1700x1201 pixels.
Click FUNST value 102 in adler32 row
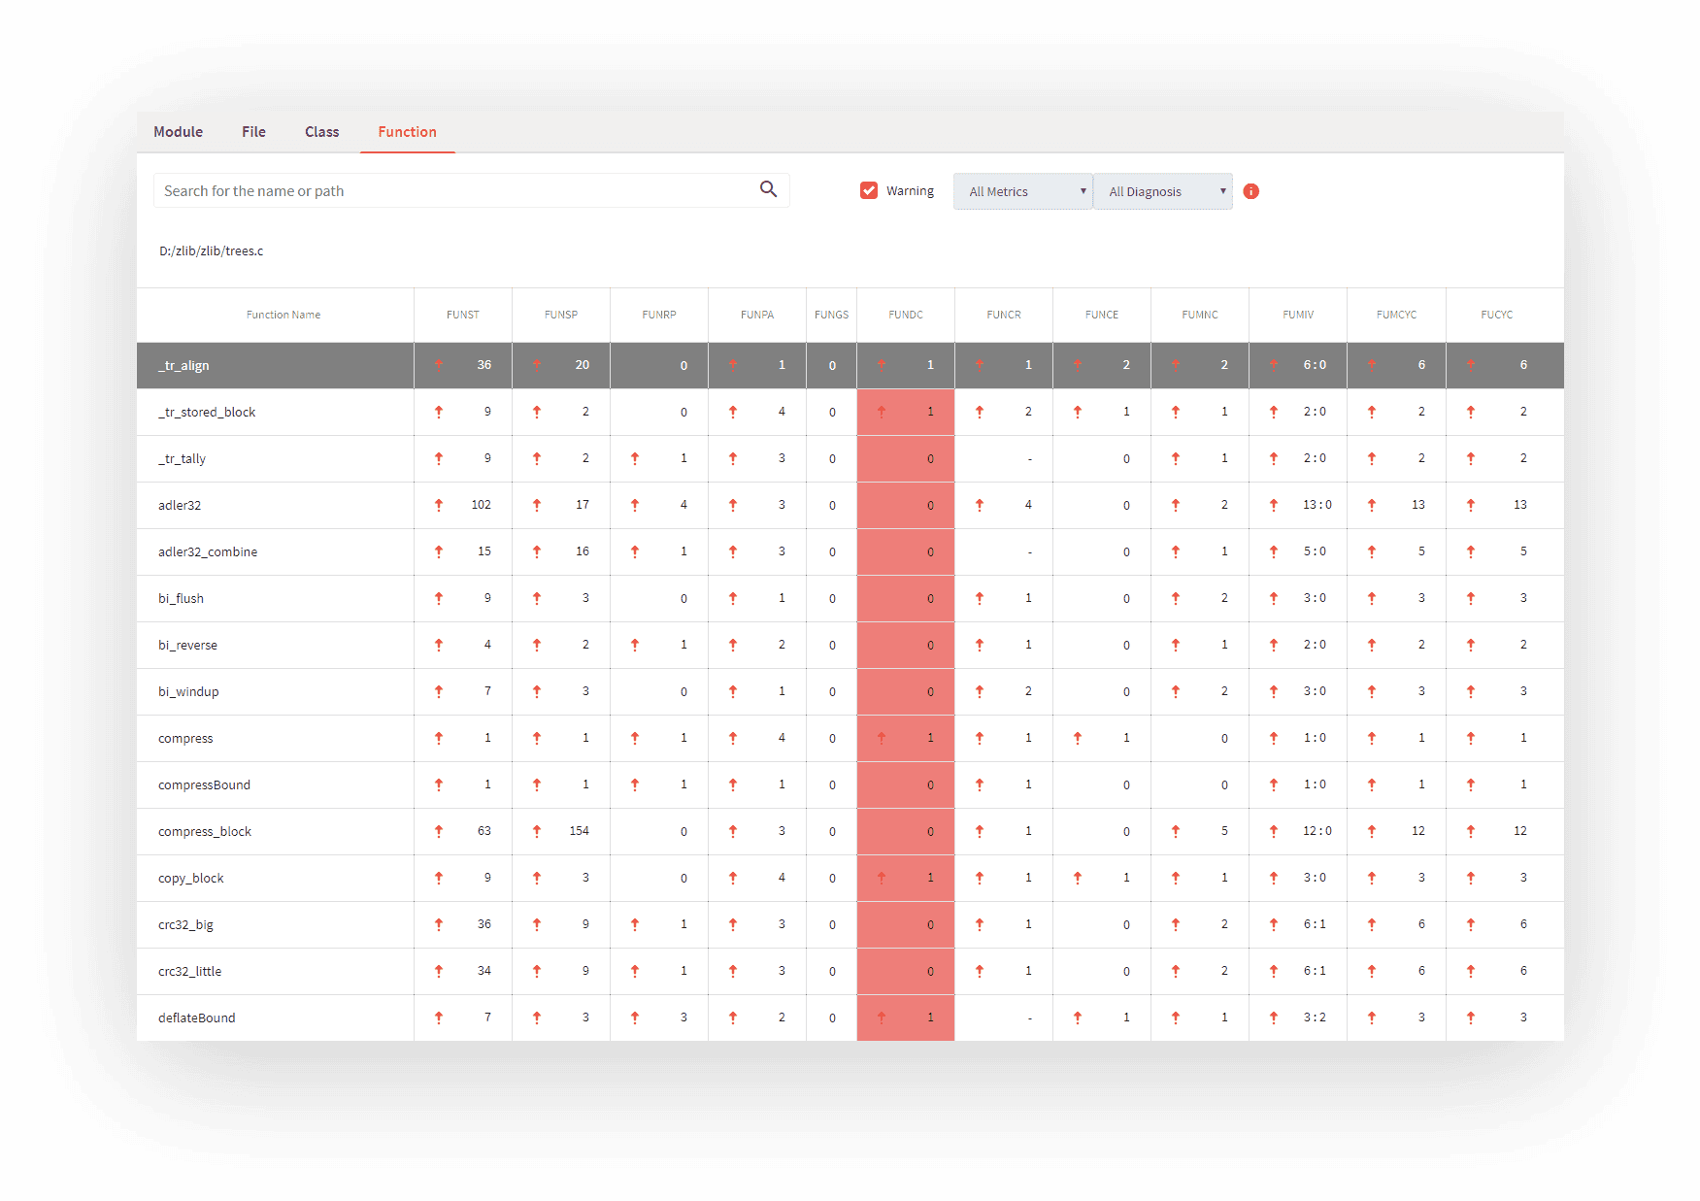[482, 505]
